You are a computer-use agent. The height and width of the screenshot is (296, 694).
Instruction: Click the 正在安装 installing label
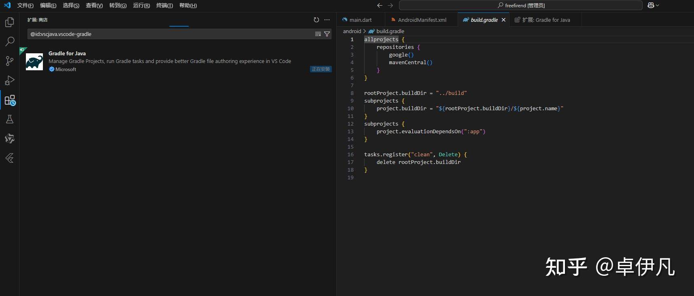[321, 69]
